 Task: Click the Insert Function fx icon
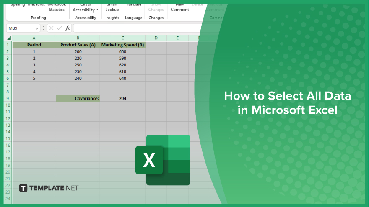(68, 28)
